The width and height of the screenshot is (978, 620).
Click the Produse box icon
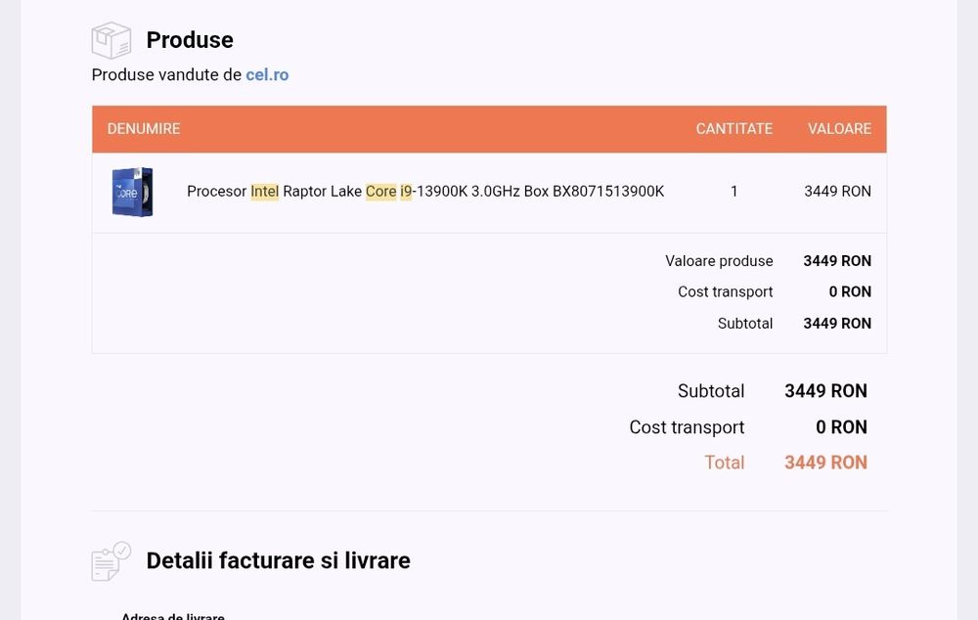111,40
